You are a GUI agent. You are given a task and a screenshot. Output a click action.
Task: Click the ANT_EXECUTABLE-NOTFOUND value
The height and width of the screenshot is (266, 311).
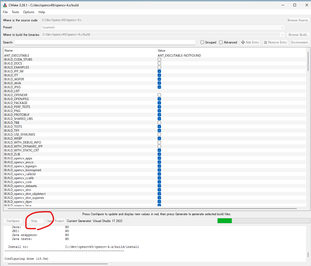(x=179, y=55)
